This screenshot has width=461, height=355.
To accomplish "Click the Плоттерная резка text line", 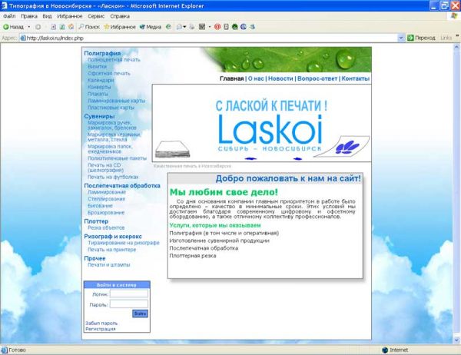I will click(x=193, y=256).
